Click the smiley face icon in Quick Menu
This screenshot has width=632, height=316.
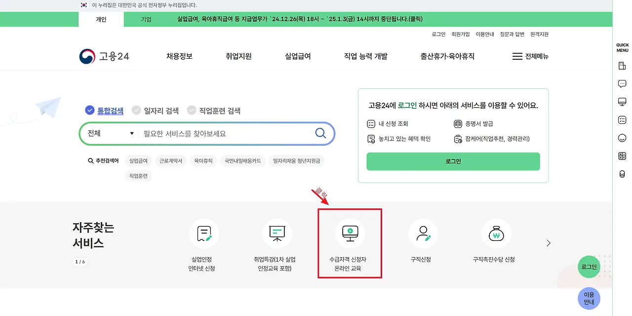pyautogui.click(x=622, y=138)
